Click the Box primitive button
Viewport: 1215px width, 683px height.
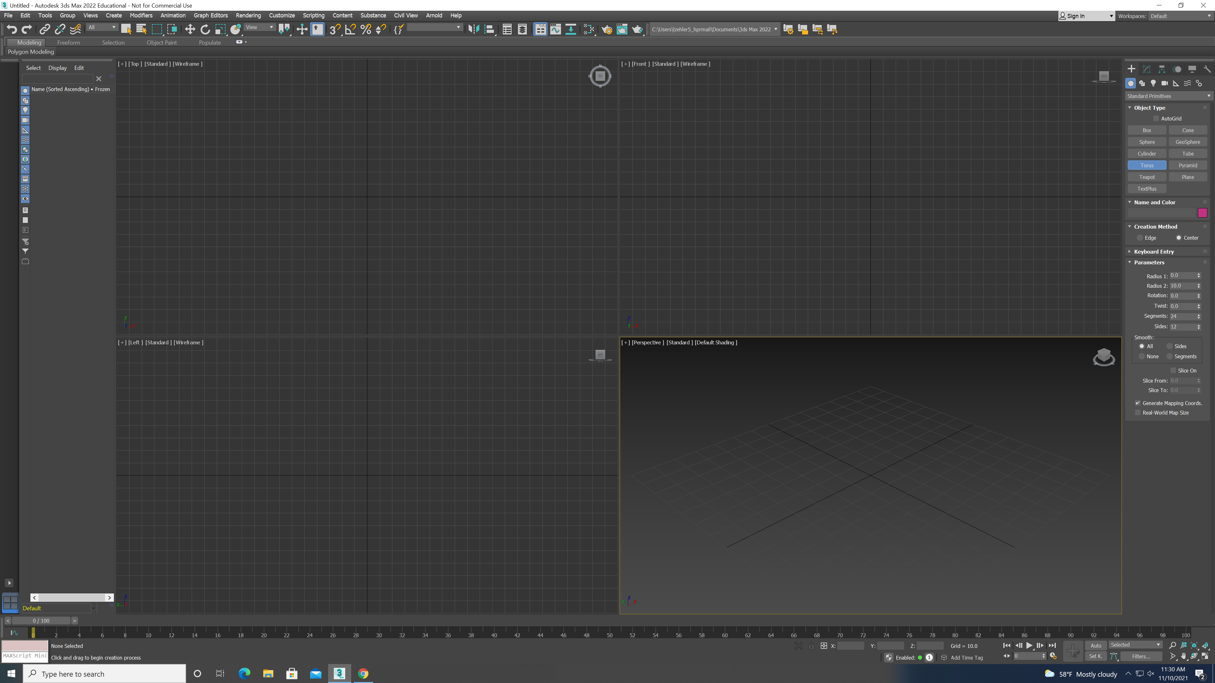click(1147, 131)
